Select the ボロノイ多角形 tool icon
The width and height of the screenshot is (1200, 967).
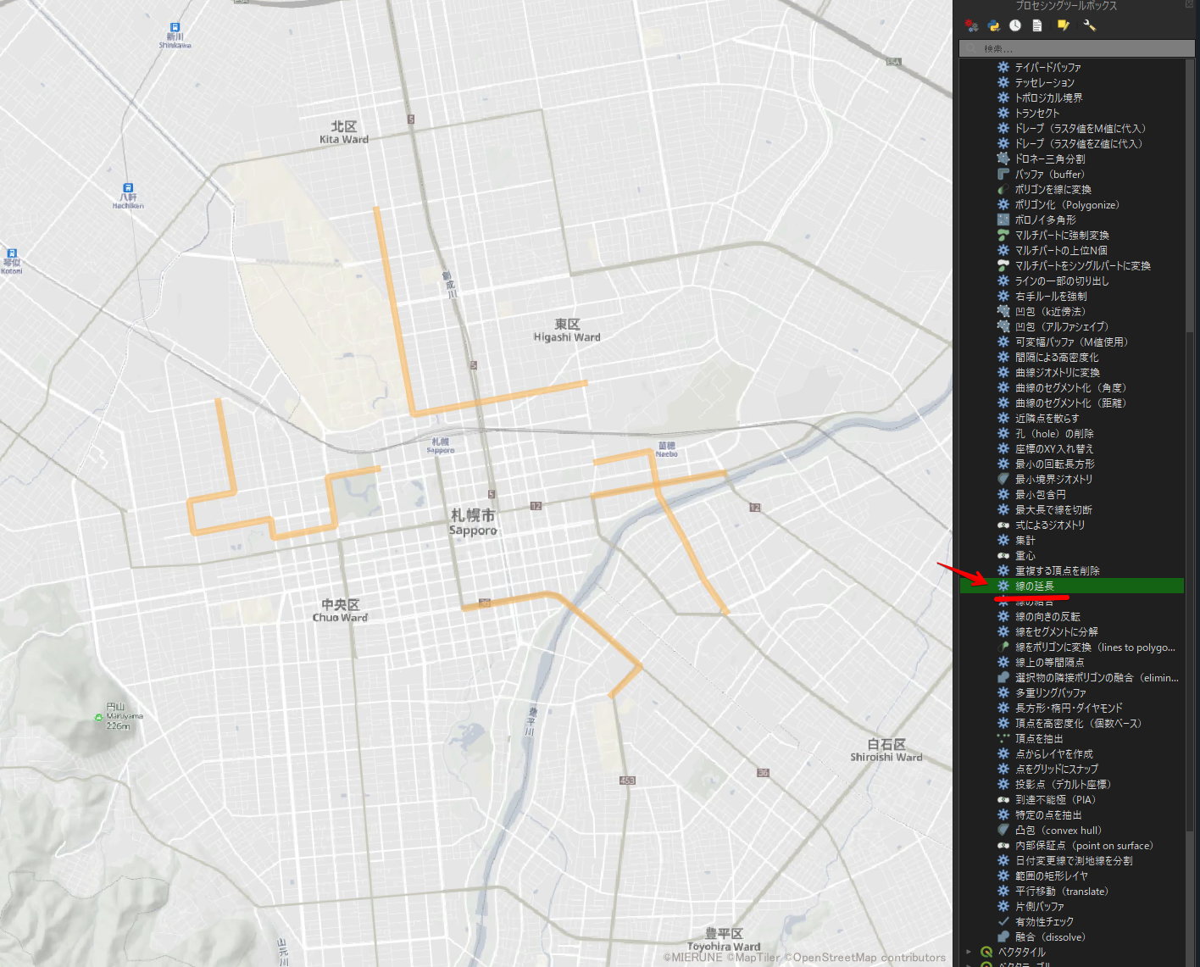1003,220
